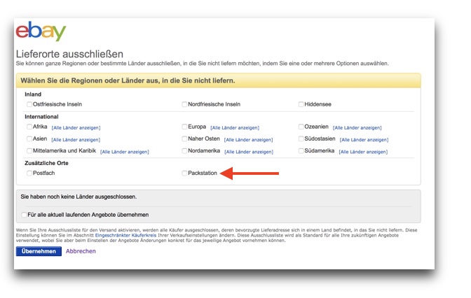Screen dimensions: 471x298
Task: Exclude Afrika by checking its box
Action: point(29,127)
